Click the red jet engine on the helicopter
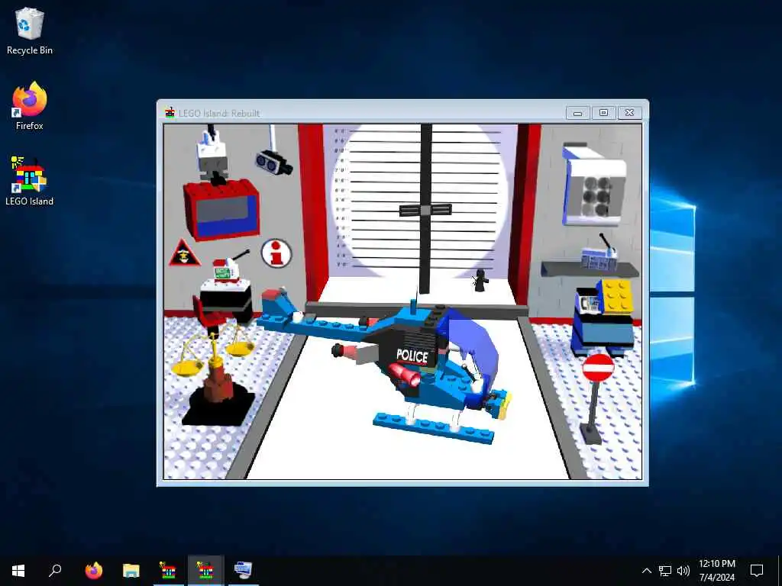 [x=404, y=374]
